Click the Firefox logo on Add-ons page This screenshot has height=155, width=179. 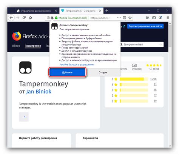(17, 36)
